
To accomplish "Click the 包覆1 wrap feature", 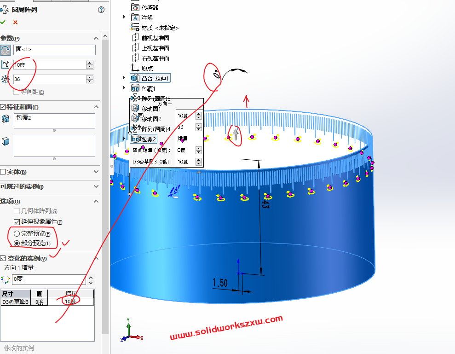I will [x=148, y=88].
